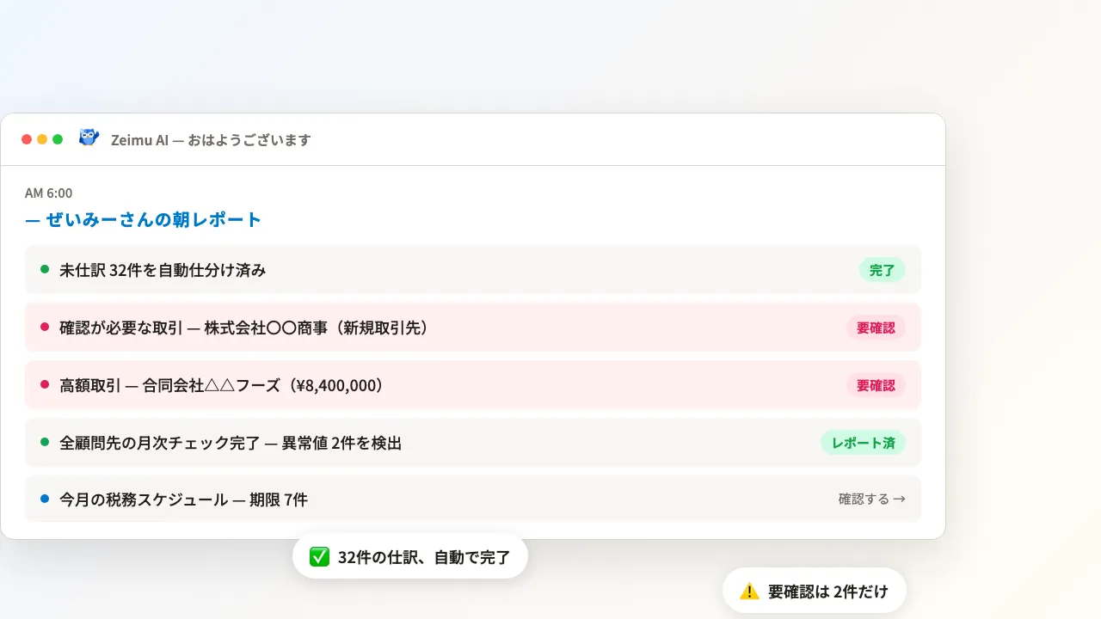
Task: Select the 未仕訳 32件を自動仕分け済み item text
Action: 163,270
